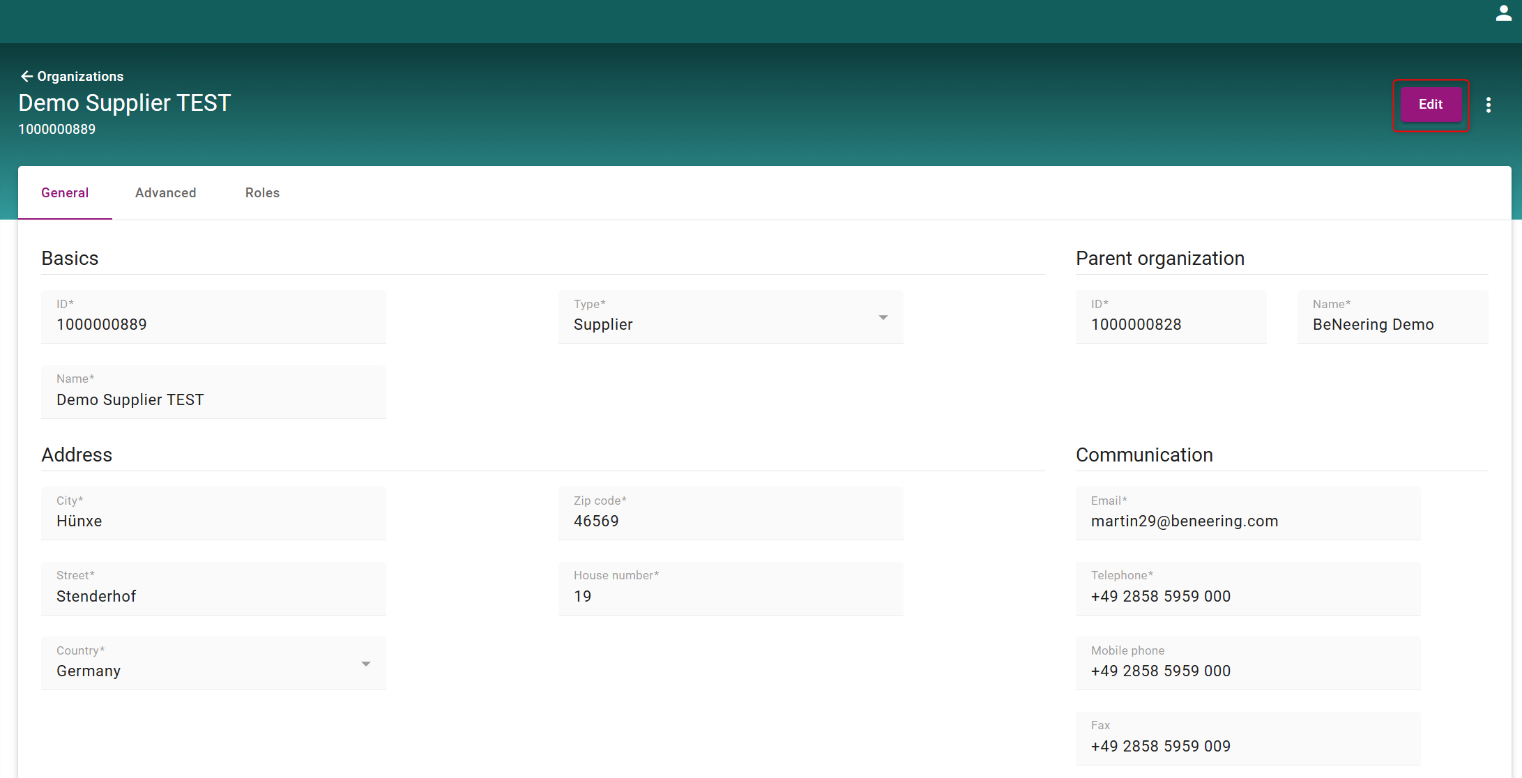Go back via the Organizations link

[x=80, y=76]
